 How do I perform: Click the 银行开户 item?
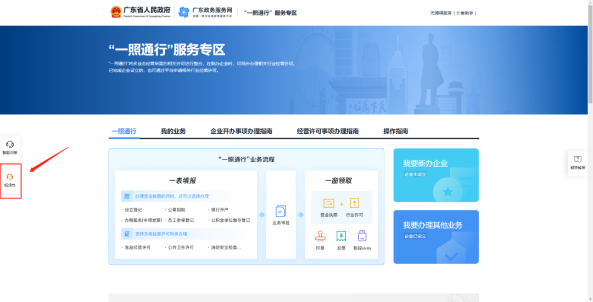click(219, 209)
